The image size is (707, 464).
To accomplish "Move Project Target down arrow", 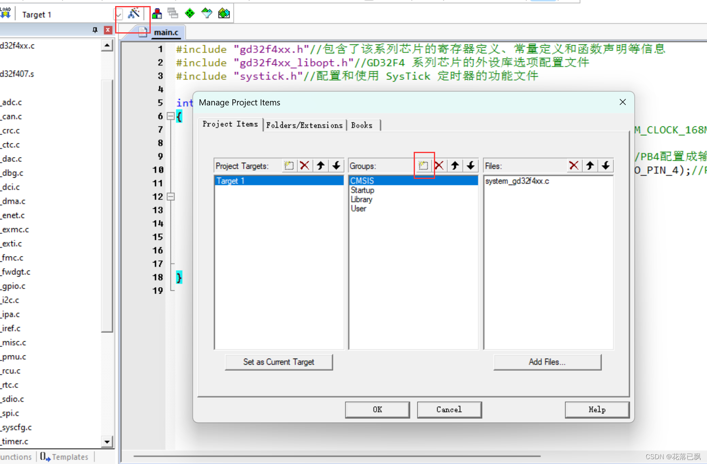I will click(x=336, y=166).
